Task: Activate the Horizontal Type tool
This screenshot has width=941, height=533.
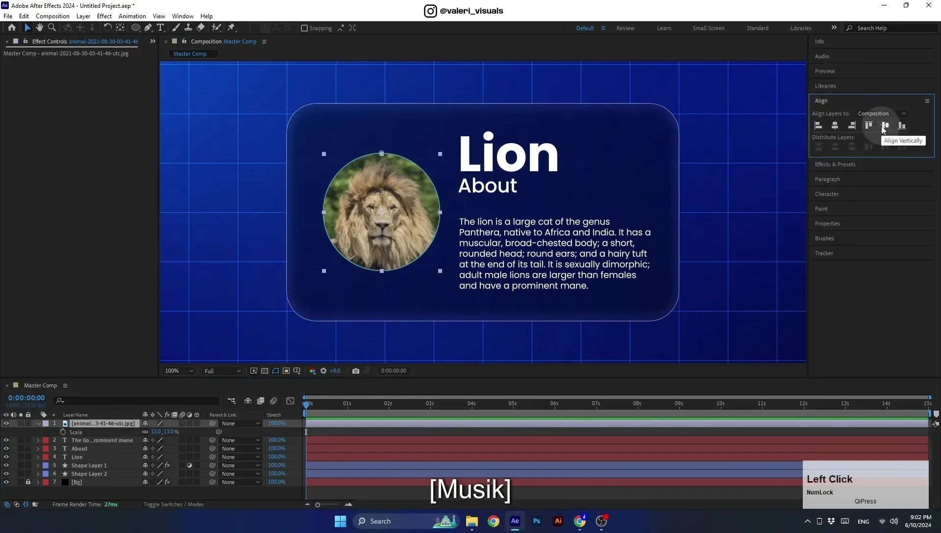Action: (160, 28)
